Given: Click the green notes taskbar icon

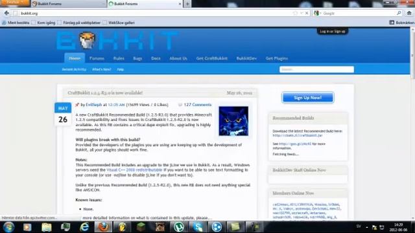Looking at the screenshot, I should [x=235, y=227].
